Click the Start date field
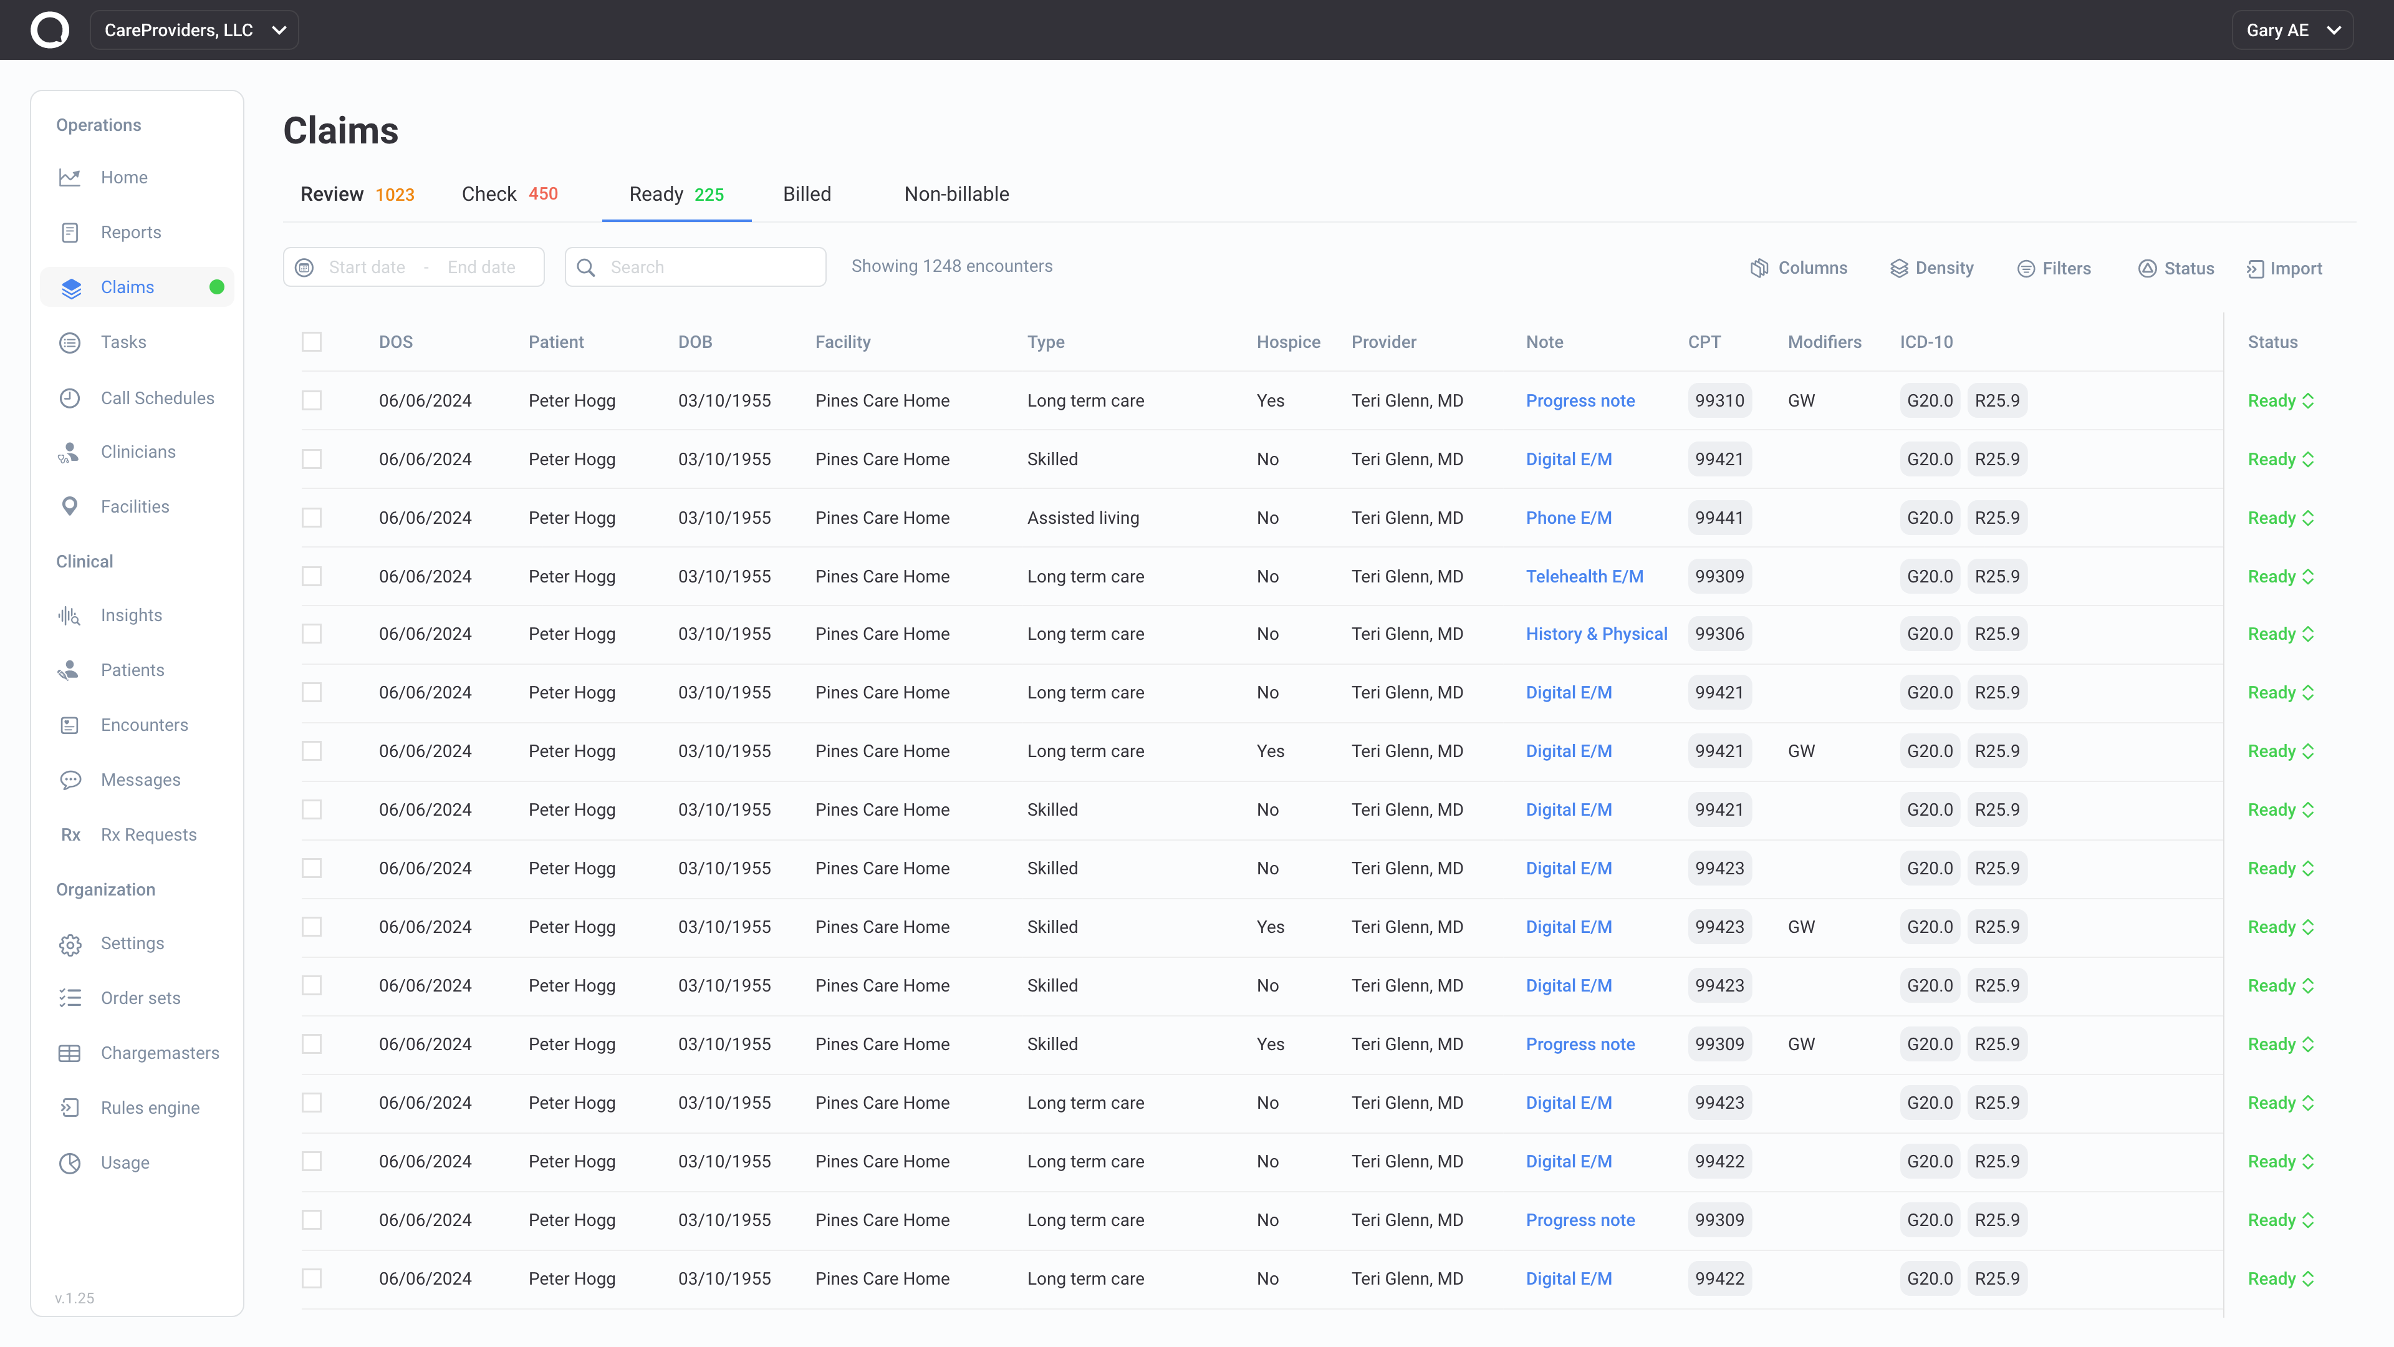Screen dimensions: 2394x1347 [367, 268]
